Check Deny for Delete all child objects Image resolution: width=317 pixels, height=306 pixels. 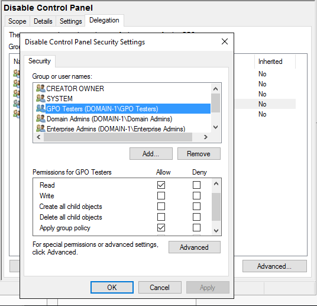(196, 217)
